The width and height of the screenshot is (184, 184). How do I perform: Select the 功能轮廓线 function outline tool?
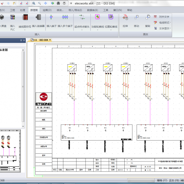pyautogui.click(x=97, y=17)
